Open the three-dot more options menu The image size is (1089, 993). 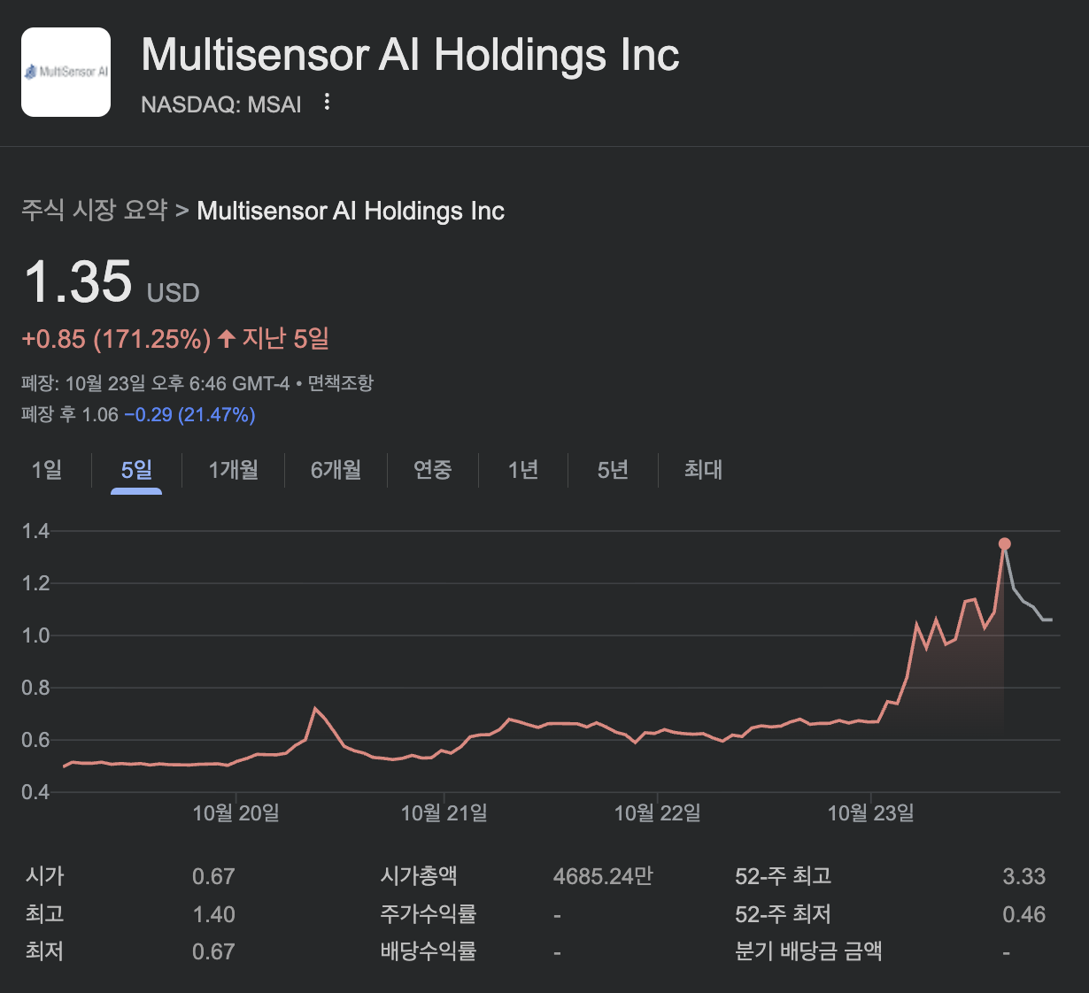tap(327, 102)
